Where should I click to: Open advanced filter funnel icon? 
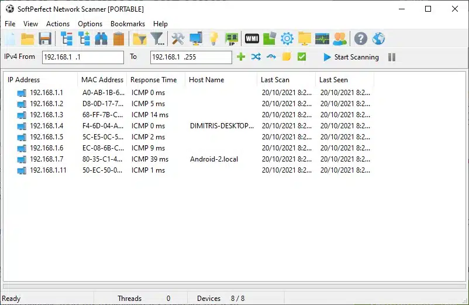tap(157, 39)
